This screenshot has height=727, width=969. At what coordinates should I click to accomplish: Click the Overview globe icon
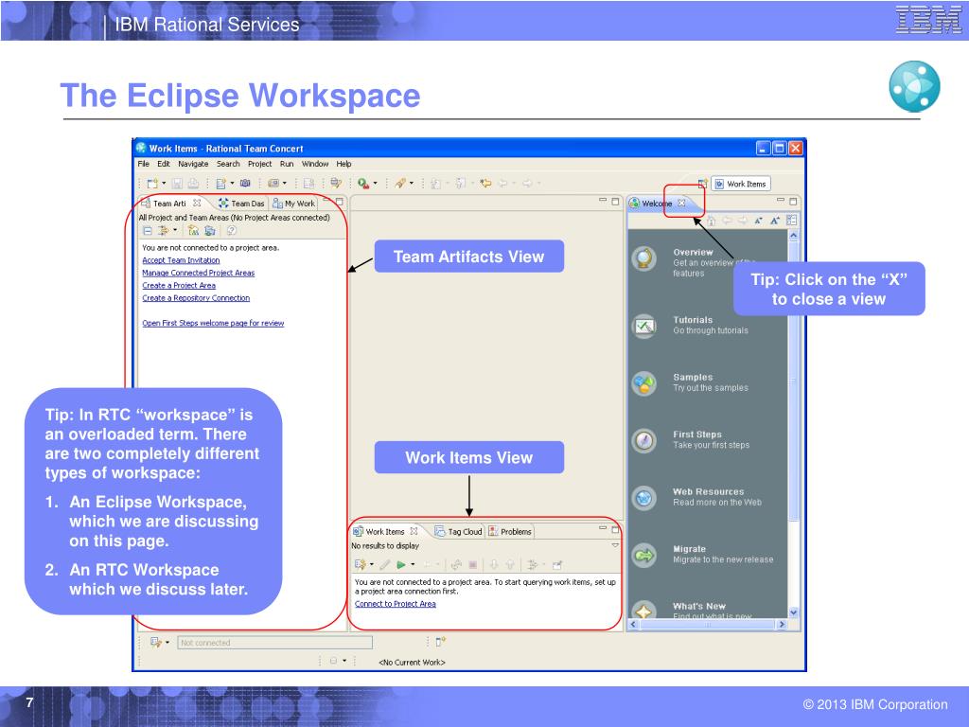[x=643, y=257]
